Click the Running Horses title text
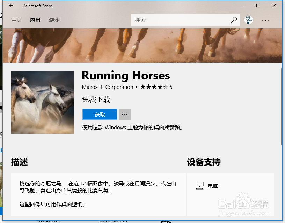This screenshot has width=285, height=223. pyautogui.click(x=126, y=75)
